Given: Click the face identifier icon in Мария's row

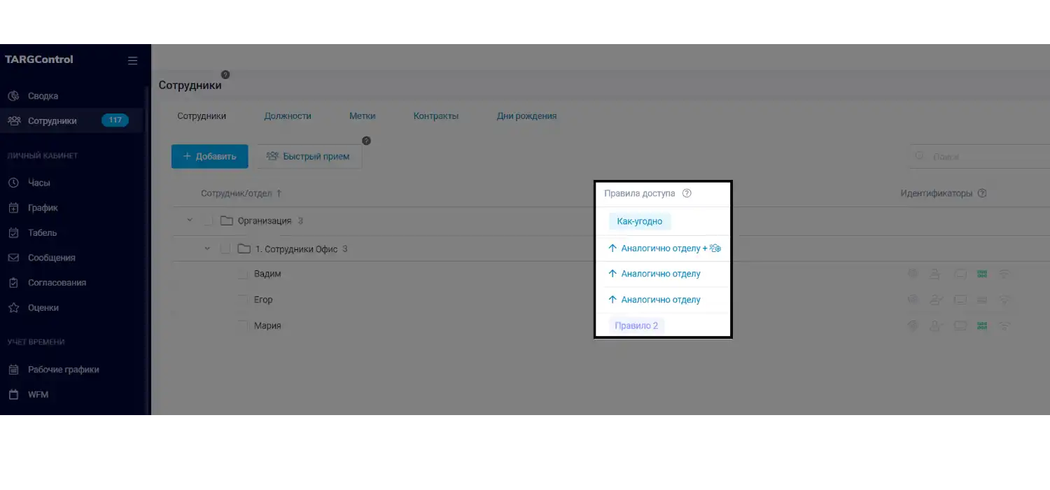Looking at the screenshot, I should [936, 325].
